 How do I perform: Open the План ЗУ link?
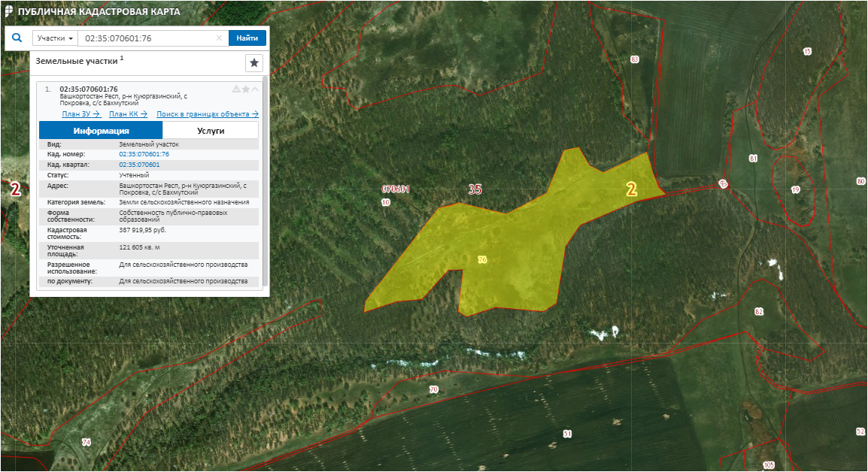[x=81, y=114]
